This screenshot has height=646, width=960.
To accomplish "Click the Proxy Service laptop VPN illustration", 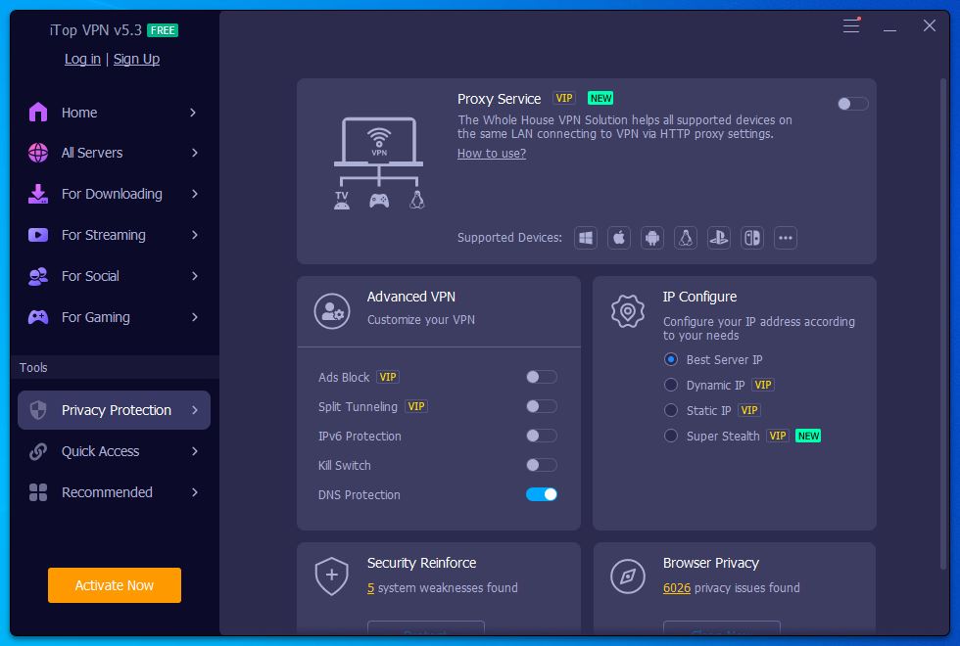I will (379, 163).
